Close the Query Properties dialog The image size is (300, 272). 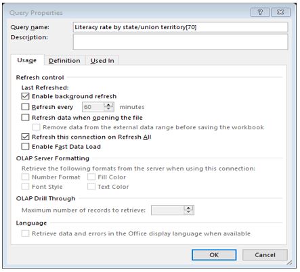click(x=280, y=12)
